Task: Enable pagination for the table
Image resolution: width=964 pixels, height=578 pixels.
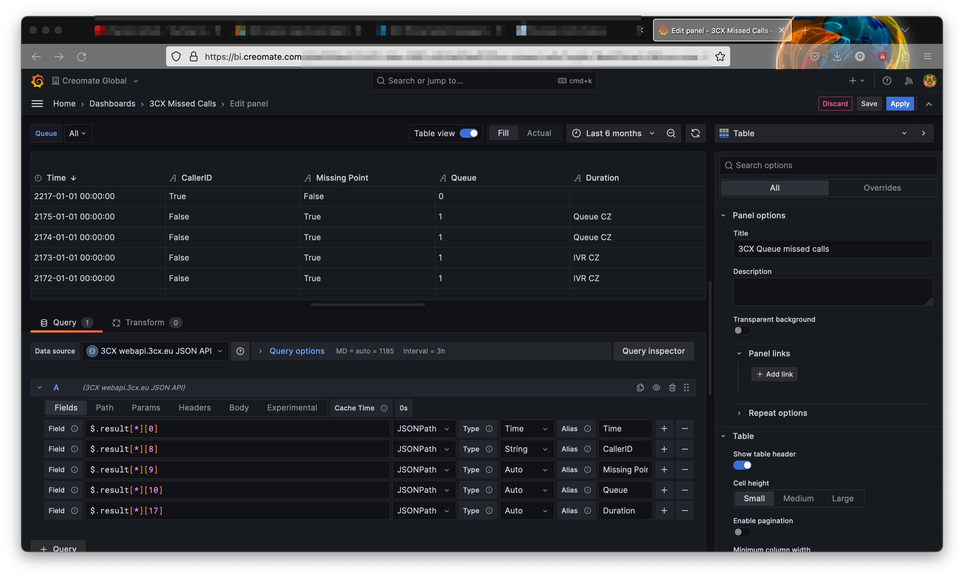Action: (x=742, y=532)
